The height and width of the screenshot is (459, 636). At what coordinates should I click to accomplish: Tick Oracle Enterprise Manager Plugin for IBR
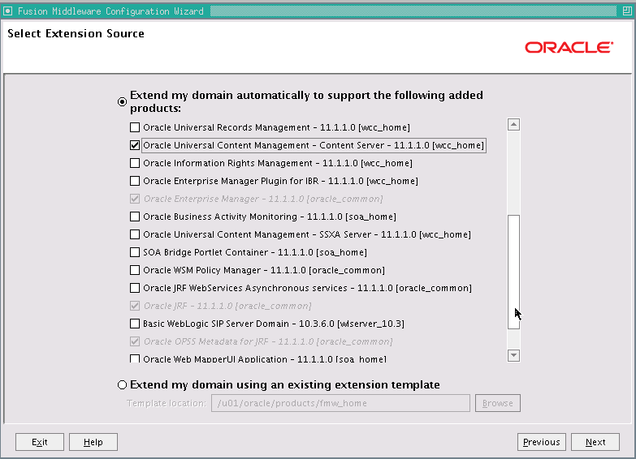tap(135, 181)
